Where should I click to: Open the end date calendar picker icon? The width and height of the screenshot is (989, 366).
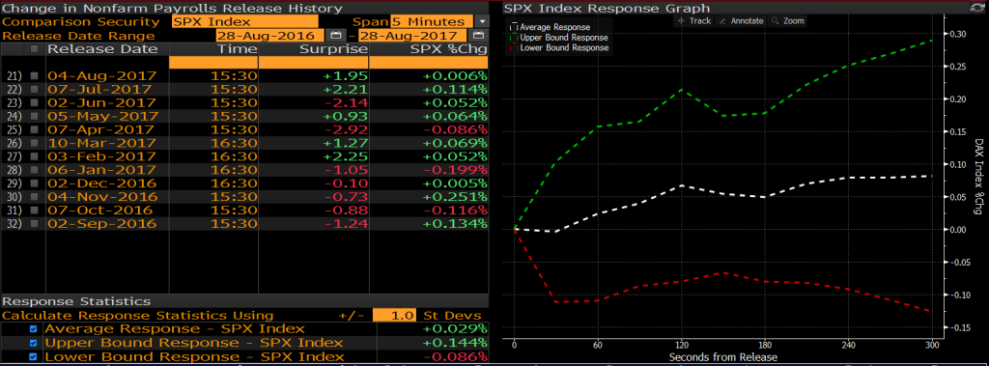click(x=479, y=36)
